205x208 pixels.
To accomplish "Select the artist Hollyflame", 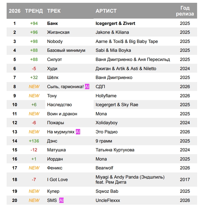I will click(x=106, y=96).
